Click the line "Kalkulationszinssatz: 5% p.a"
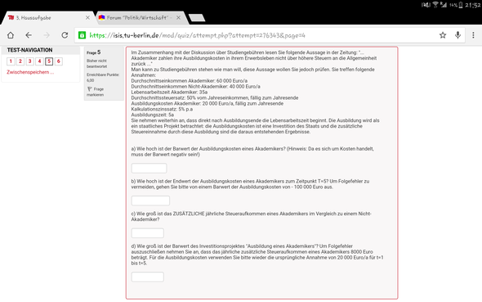482x302 pixels. tap(162, 109)
